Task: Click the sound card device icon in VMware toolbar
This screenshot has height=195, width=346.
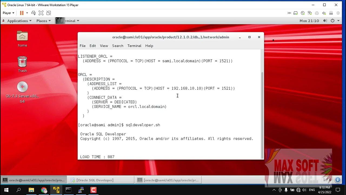Action: coord(324,13)
